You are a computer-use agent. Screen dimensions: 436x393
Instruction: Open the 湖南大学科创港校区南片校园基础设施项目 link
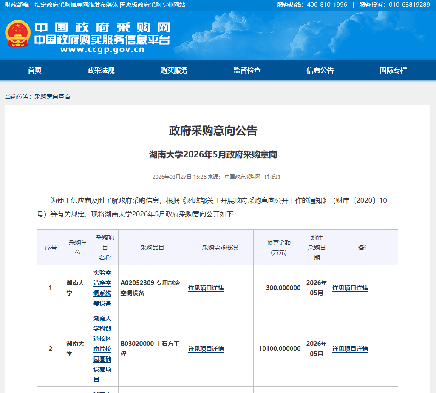102,349
